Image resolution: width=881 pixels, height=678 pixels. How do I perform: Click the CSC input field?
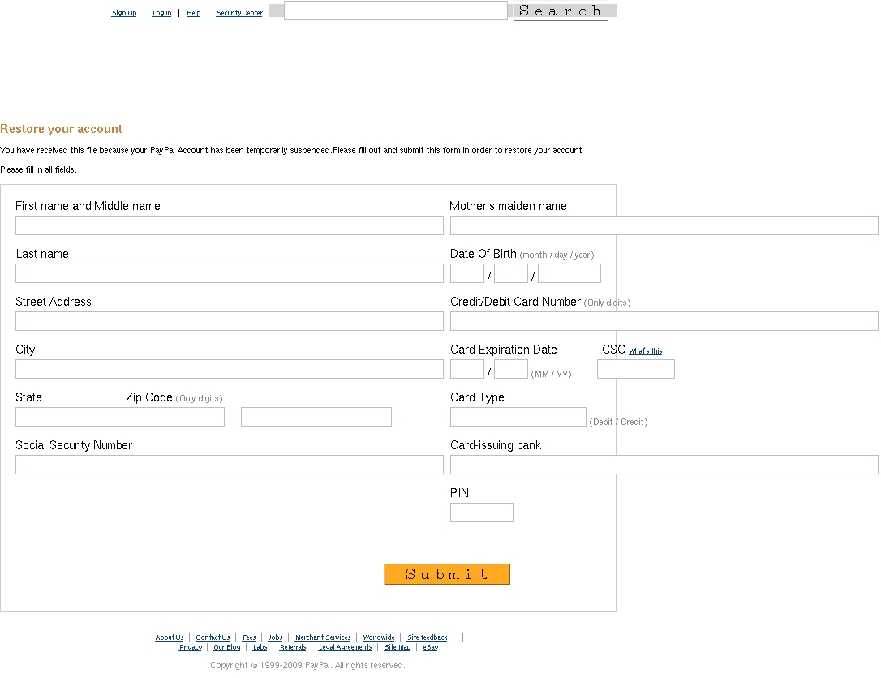636,369
